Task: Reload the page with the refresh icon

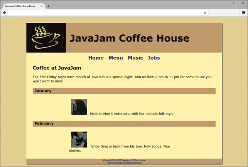Action: (x=205, y=13)
